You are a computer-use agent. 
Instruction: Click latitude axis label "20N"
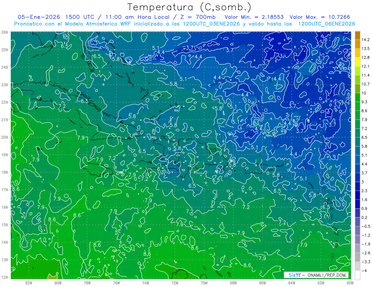pos(5,137)
